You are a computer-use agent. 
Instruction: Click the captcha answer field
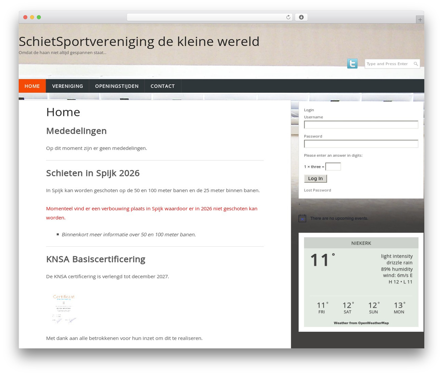pos(333,167)
